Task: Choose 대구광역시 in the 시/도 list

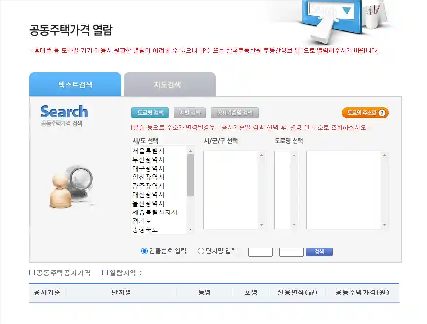Action: pos(148,168)
